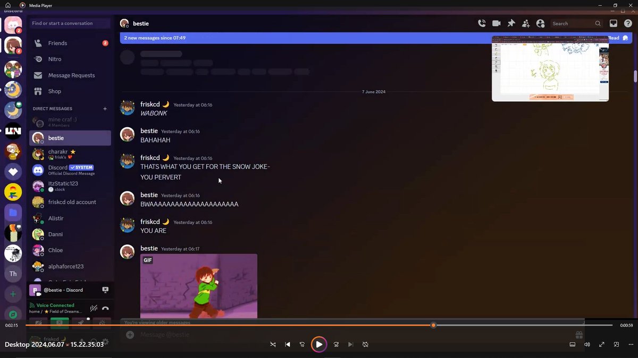
Task: Click friskcd's name on WABONK message
Action: (150, 104)
